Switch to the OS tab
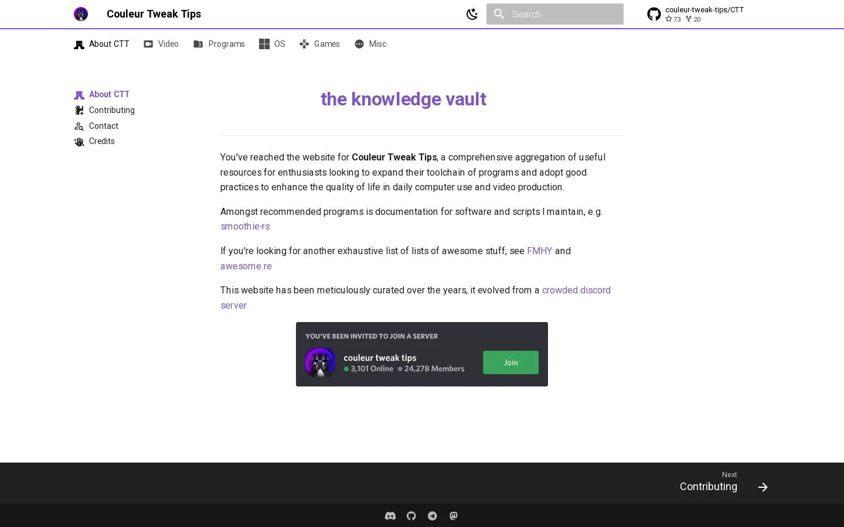Screen dimensions: 844x527 pos(272,44)
